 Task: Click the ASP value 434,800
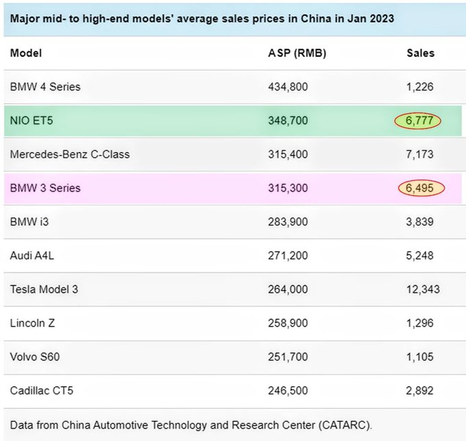coord(288,87)
